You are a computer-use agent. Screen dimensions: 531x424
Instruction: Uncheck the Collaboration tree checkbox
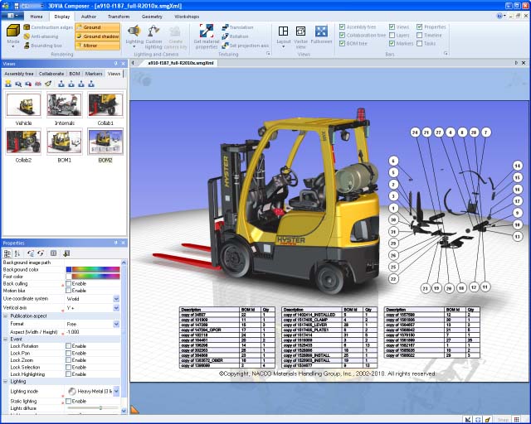(x=342, y=35)
